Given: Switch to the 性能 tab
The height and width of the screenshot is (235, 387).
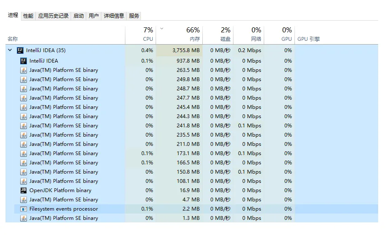Looking at the screenshot, I should point(28,16).
